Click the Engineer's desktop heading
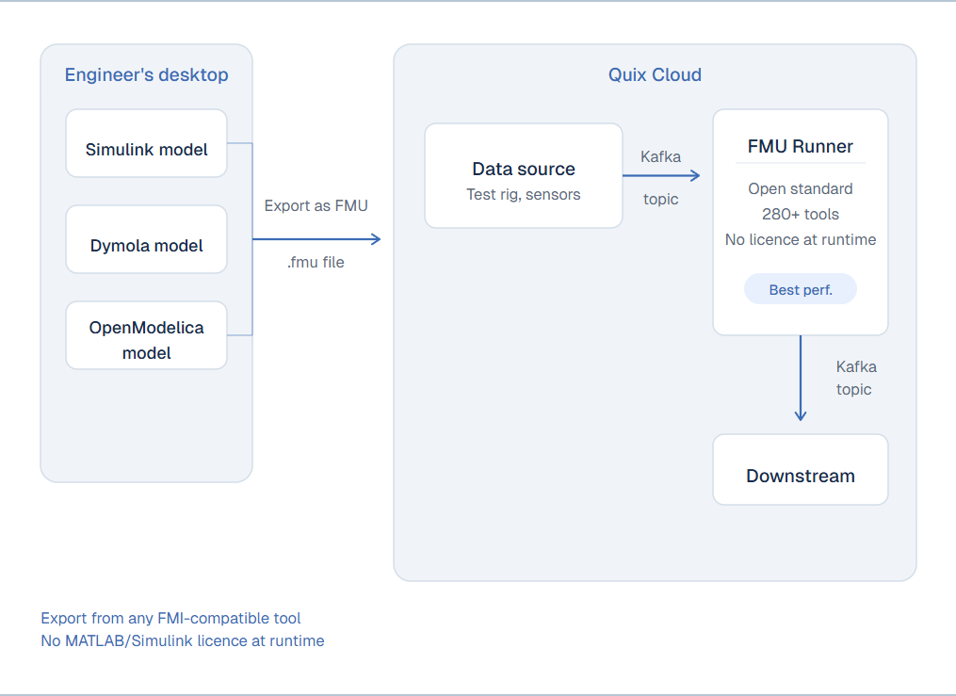The width and height of the screenshot is (956, 696). [146, 74]
